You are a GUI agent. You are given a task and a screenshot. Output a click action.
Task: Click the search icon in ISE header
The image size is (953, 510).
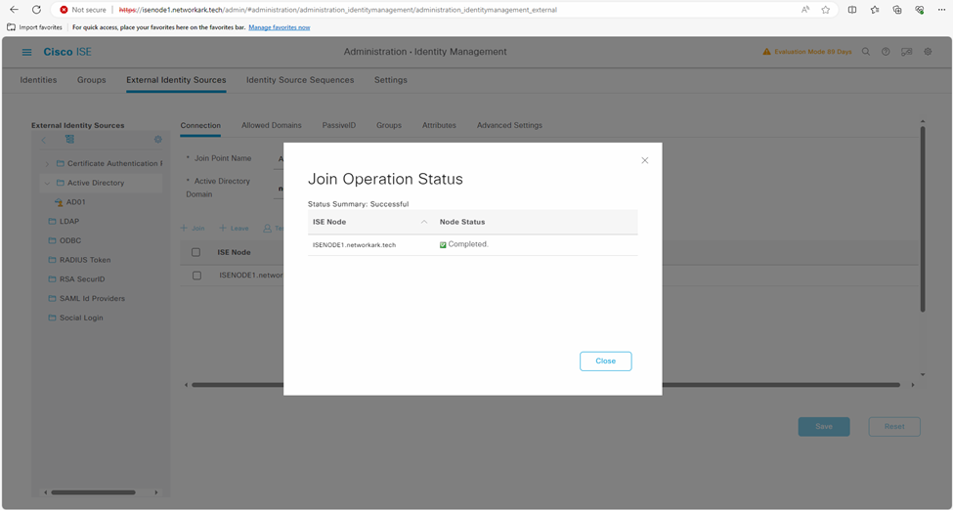pos(866,52)
